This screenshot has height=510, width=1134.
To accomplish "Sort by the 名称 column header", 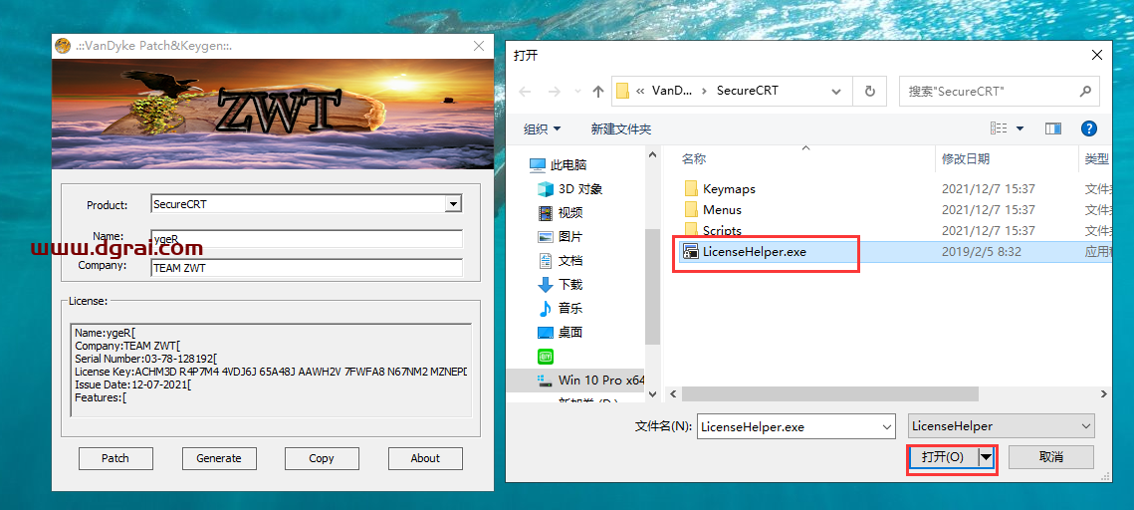I will coord(694,158).
